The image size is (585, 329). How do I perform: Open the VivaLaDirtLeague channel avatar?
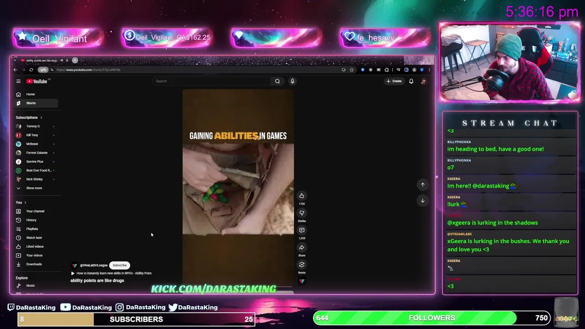[74, 265]
